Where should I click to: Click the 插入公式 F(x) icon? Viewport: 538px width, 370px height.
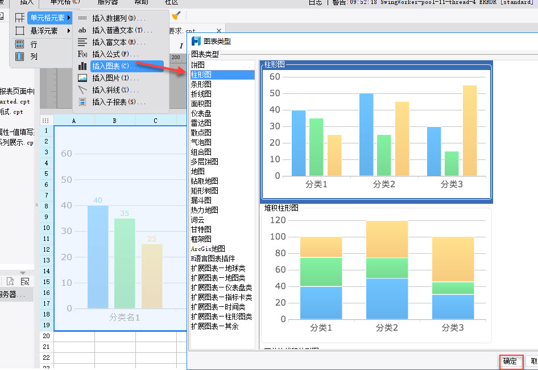(82, 54)
